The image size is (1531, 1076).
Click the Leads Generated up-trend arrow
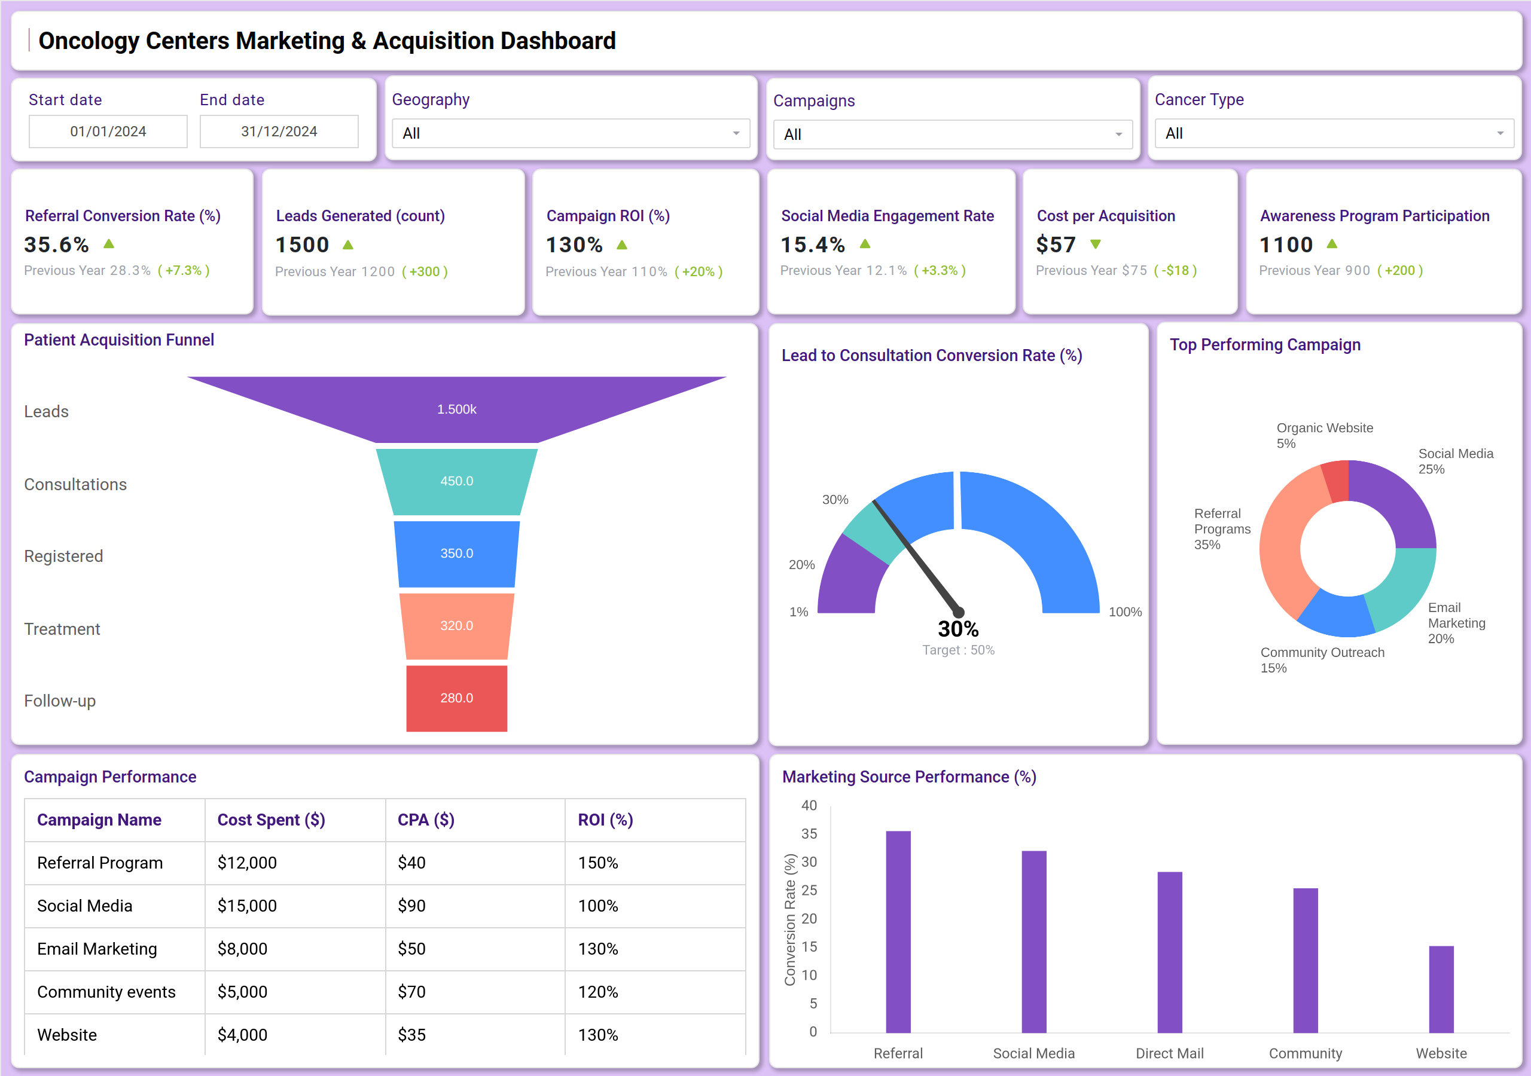pos(347,244)
